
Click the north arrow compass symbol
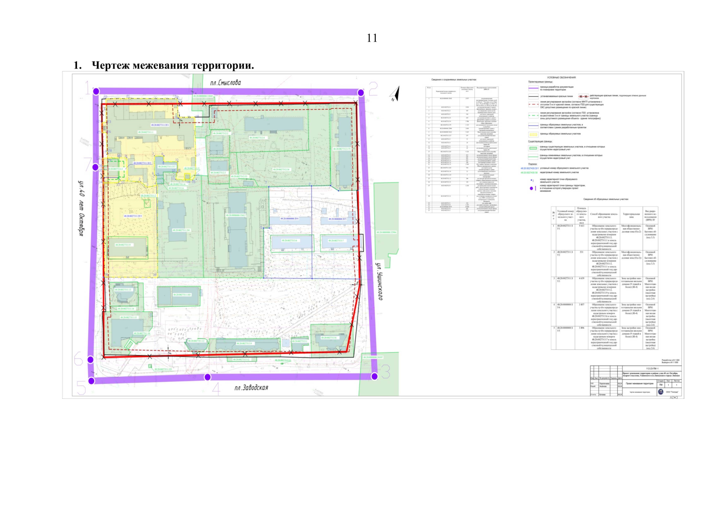tap(396, 94)
